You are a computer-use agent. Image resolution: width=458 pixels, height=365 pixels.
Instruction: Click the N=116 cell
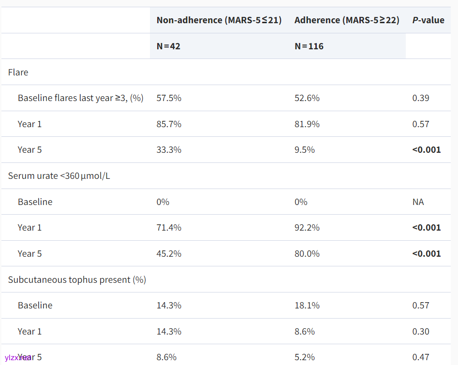309,46
